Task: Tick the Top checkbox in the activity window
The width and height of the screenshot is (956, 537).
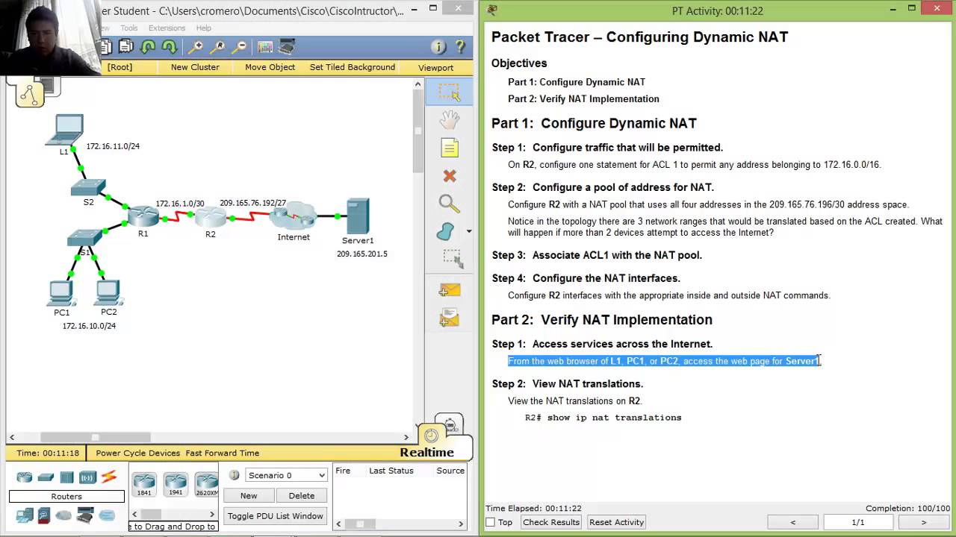Action: [x=491, y=522]
